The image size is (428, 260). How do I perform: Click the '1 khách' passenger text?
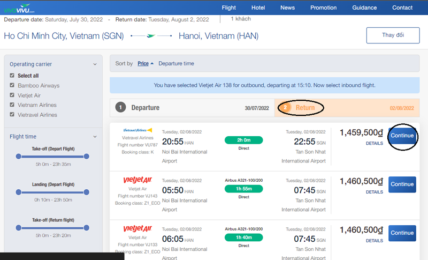tap(241, 19)
